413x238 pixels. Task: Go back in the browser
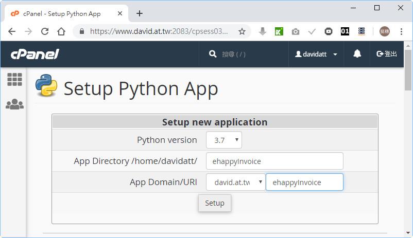coord(12,31)
